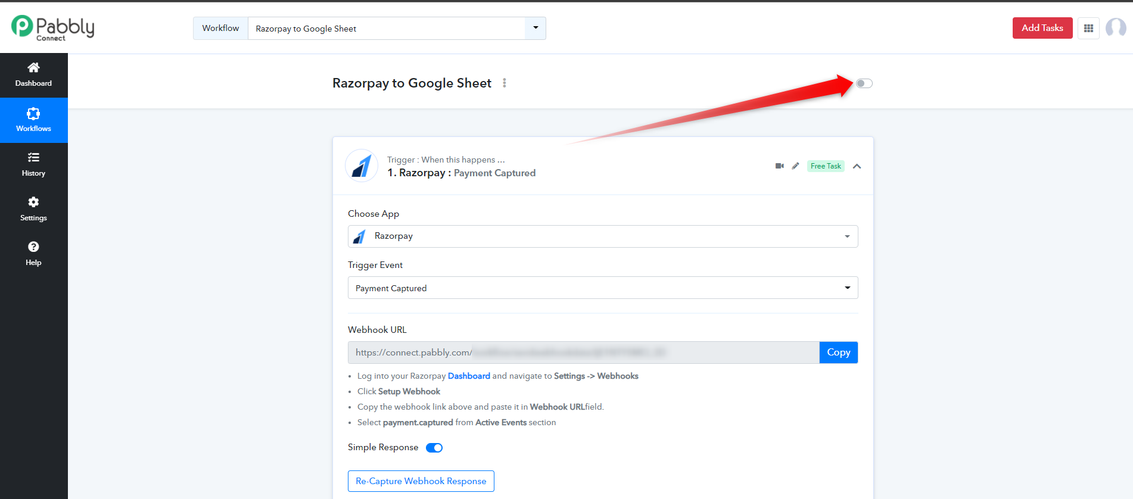
Task: Click the '1. Razorpay : Payment Captured' title
Action: [461, 173]
